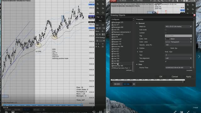The width and height of the screenshot is (201, 113).
Task: Open the Color - font dropdown
Action: click(178, 39)
